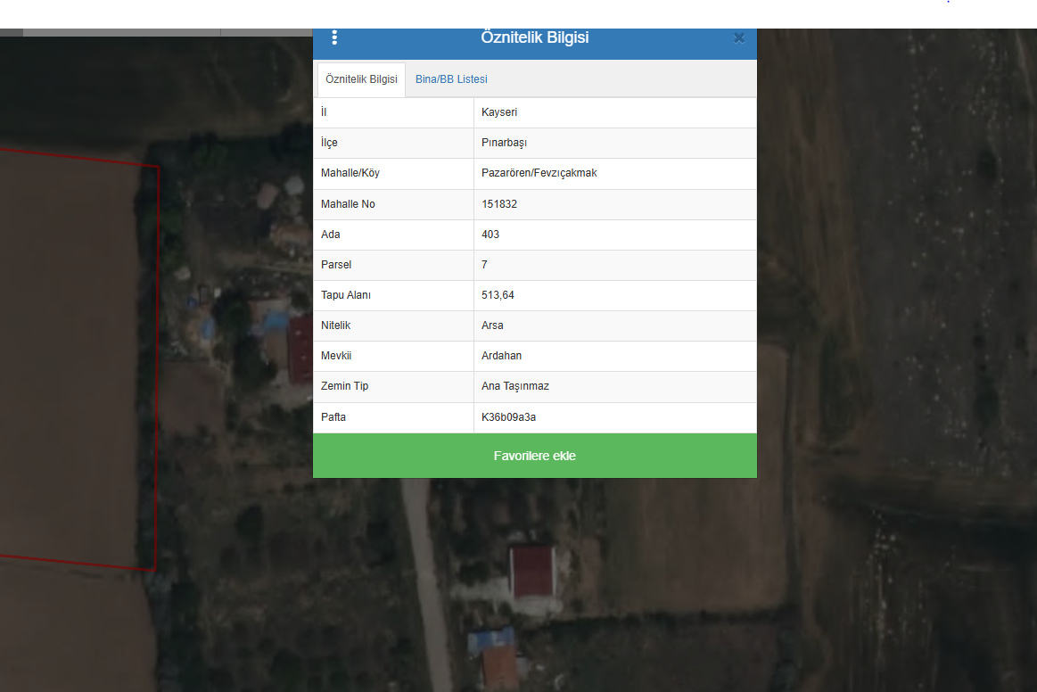Select the Pafta code K36b09a3a
The image size is (1037, 692).
point(508,417)
